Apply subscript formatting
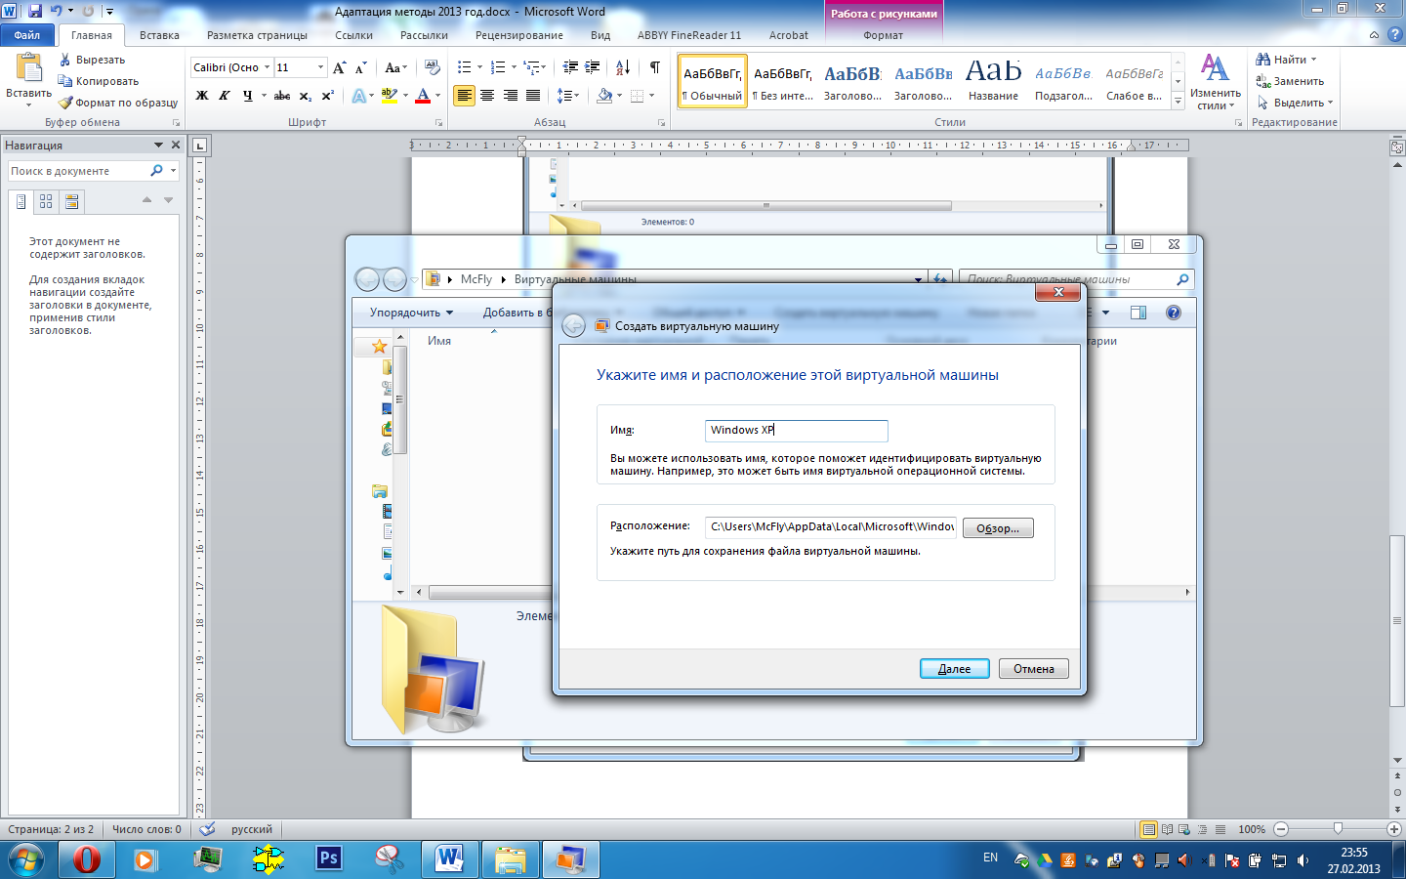This screenshot has width=1406, height=879. (306, 96)
